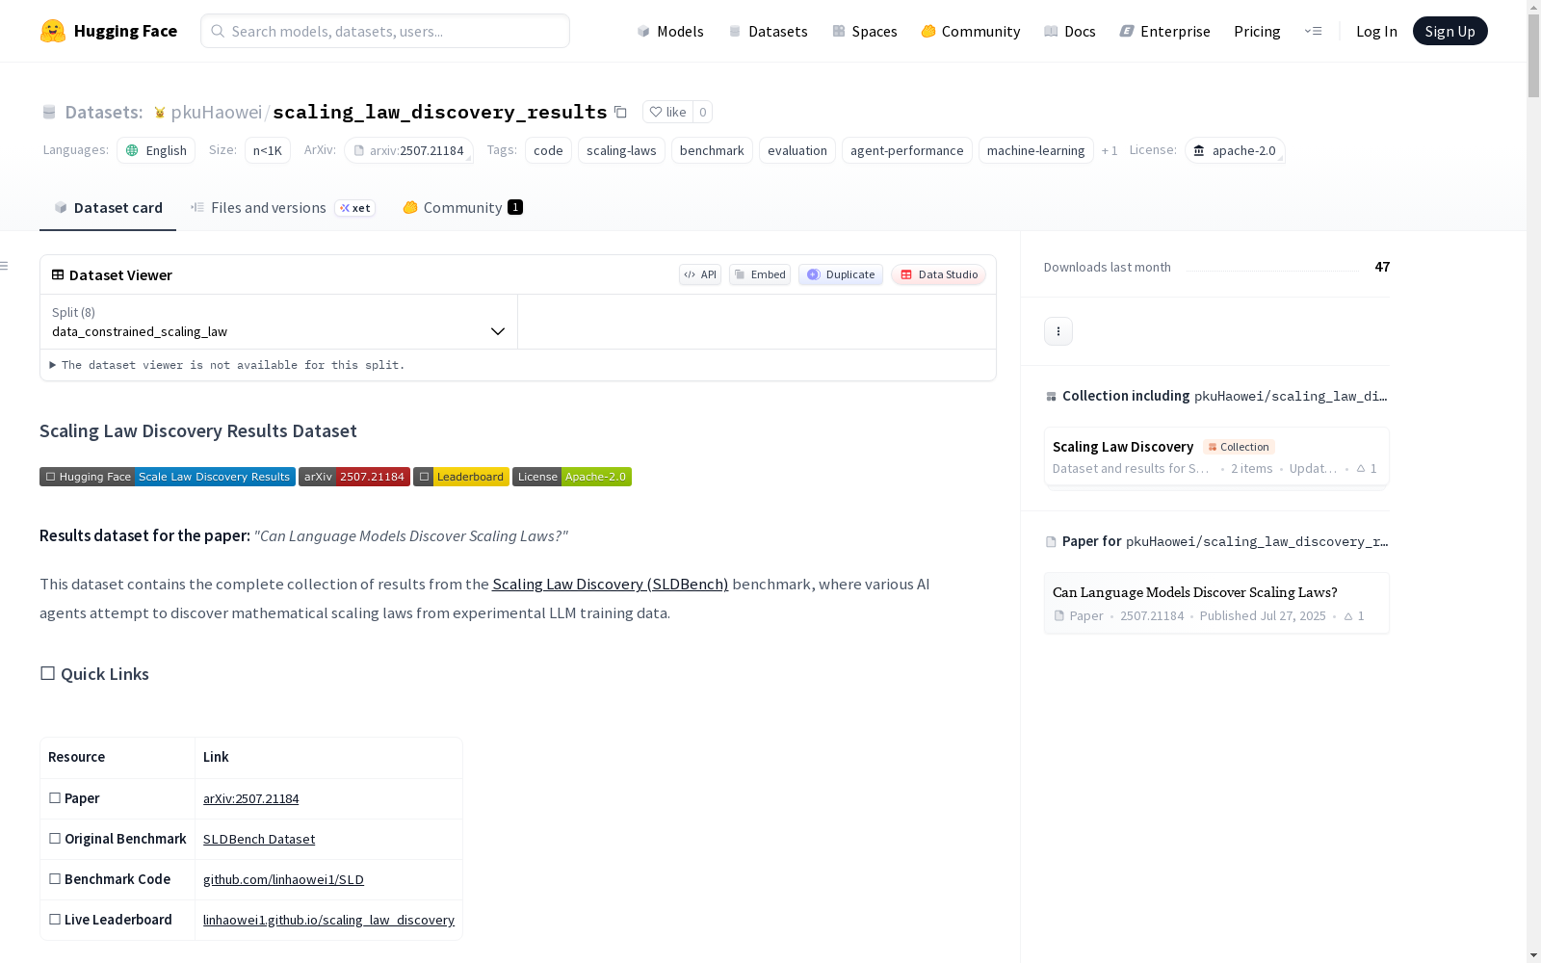Viewport: 1541px width, 963px height.
Task: Open the Scaling Law Discovery collection card
Action: [x=1216, y=457]
